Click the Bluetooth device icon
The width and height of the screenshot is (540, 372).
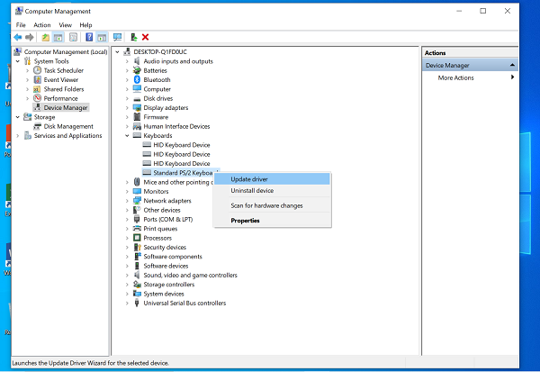138,80
